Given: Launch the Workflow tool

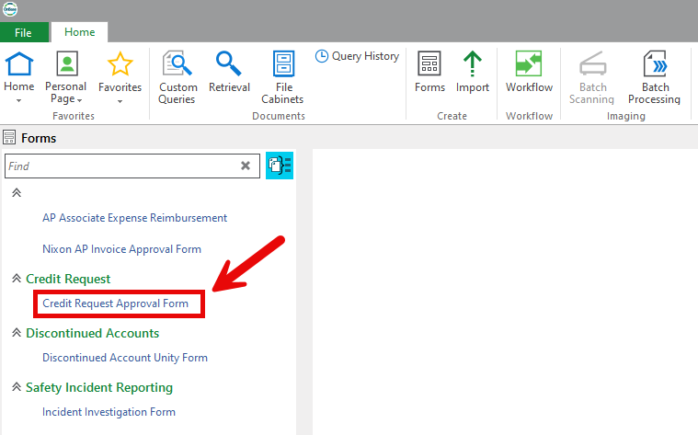Looking at the screenshot, I should click(x=529, y=64).
